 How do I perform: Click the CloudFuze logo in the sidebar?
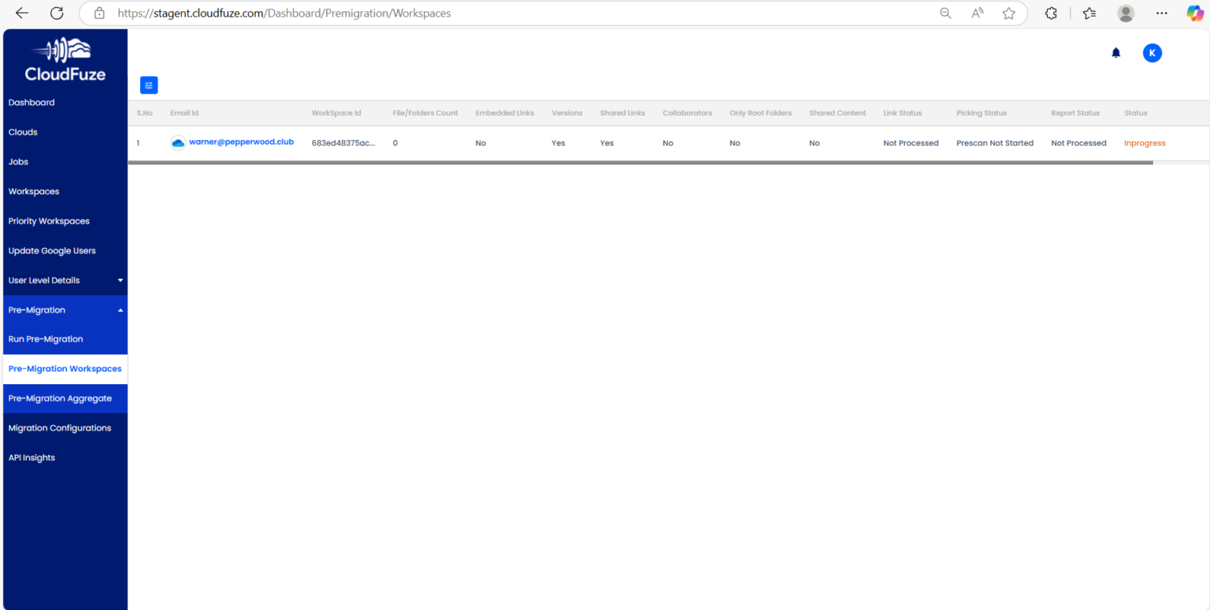point(65,59)
